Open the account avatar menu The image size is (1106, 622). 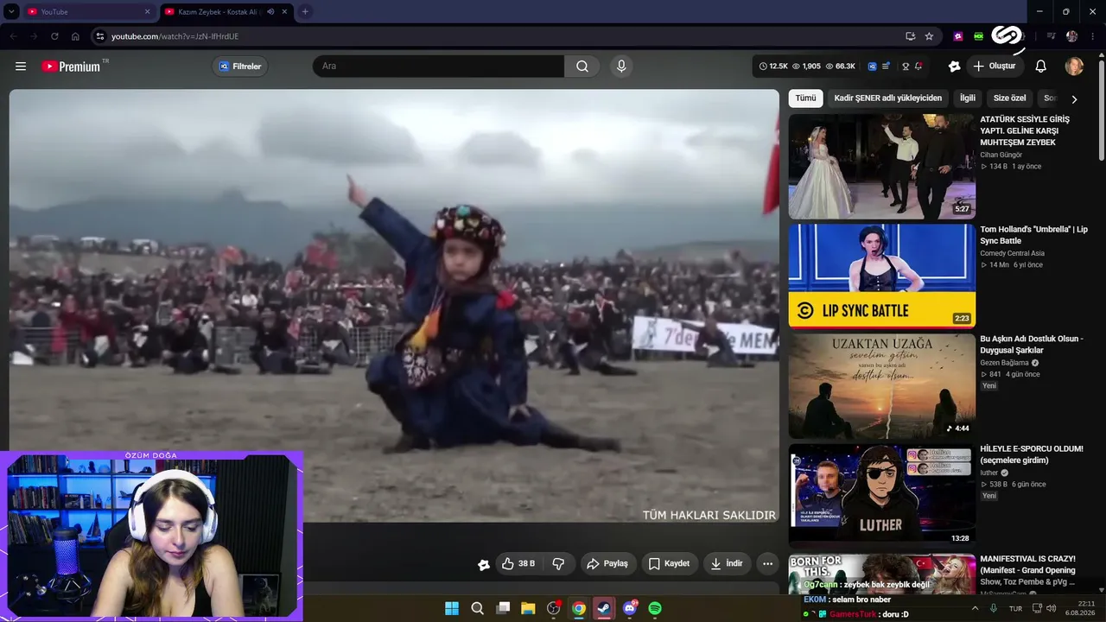pos(1074,67)
